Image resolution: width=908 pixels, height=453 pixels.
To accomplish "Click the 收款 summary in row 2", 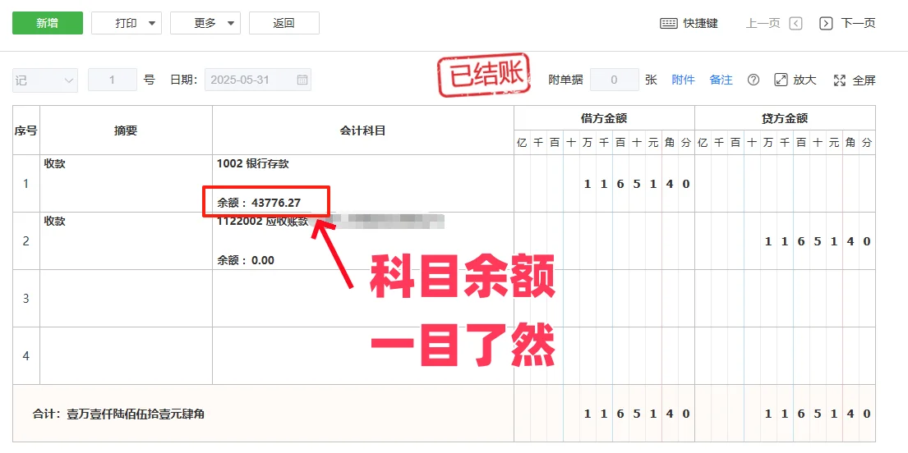I will point(55,221).
